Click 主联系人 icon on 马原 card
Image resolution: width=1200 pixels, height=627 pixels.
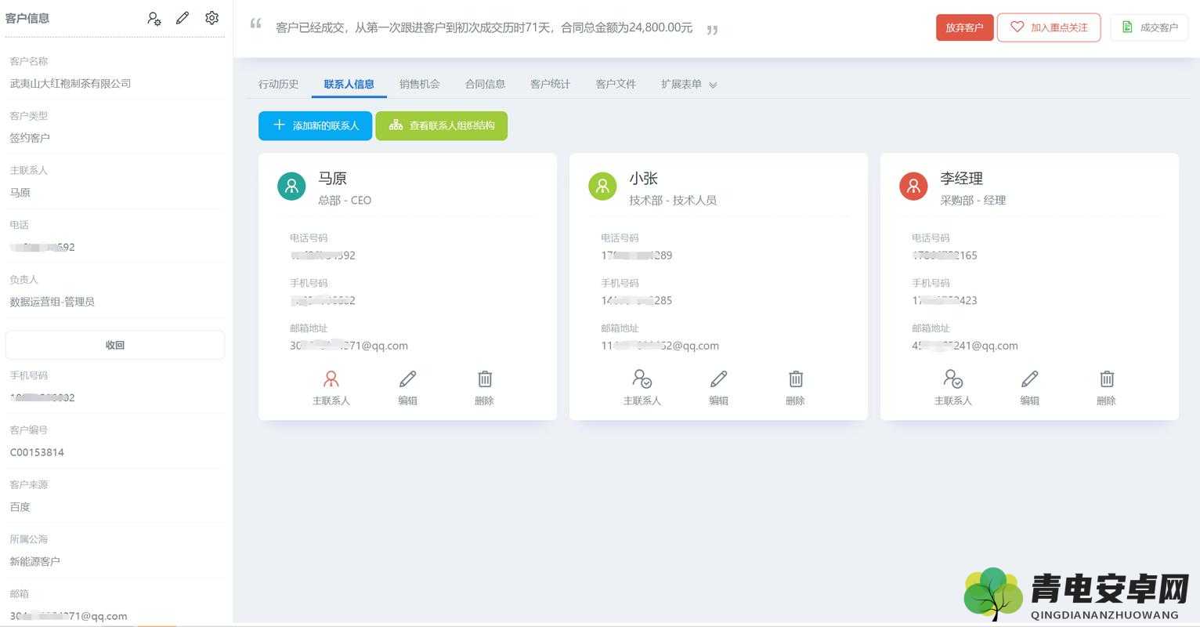(331, 379)
